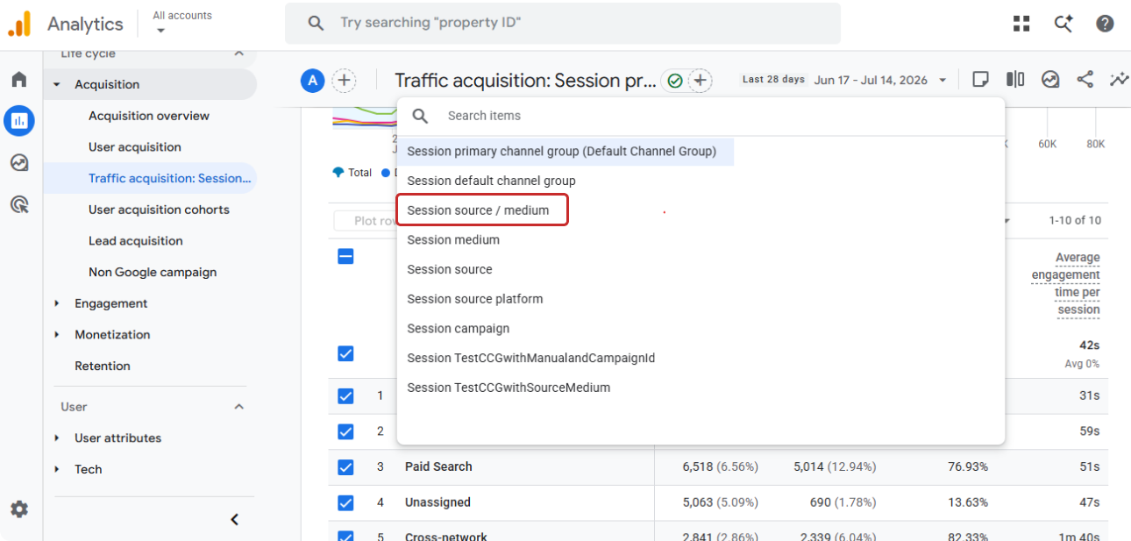Add a comparison with plus beside A

(x=345, y=81)
